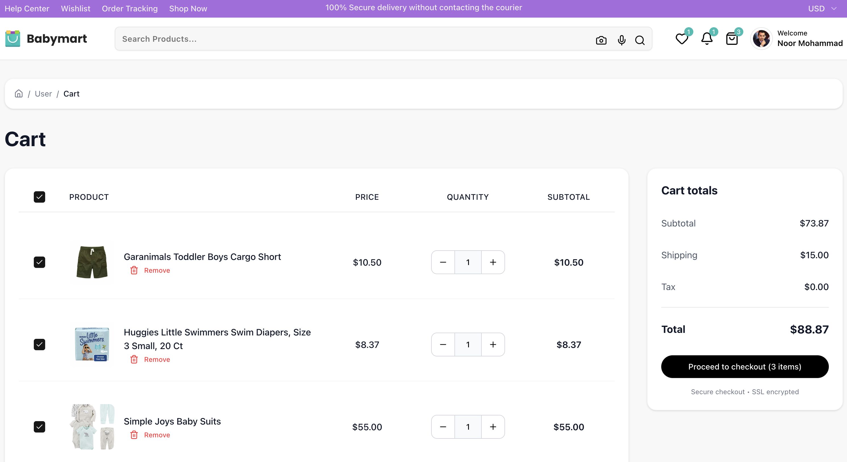Click the User breadcrumb link
847x462 pixels.
coord(43,94)
